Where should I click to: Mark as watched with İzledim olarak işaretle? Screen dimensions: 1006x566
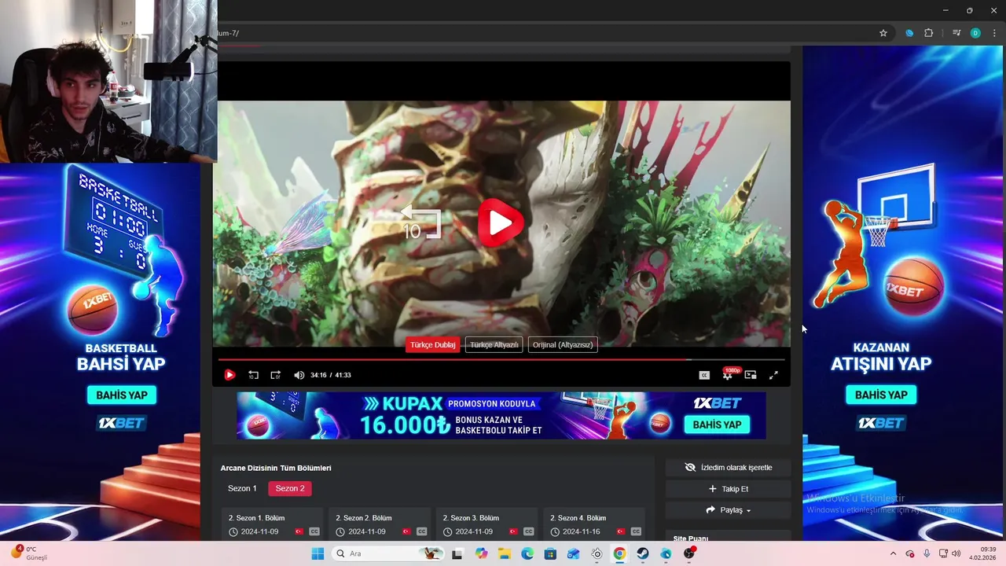click(728, 467)
